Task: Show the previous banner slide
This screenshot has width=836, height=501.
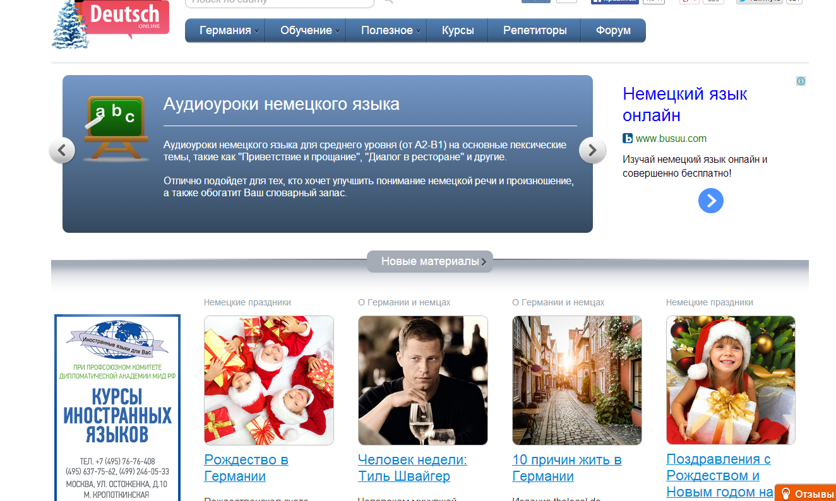Action: tap(62, 150)
